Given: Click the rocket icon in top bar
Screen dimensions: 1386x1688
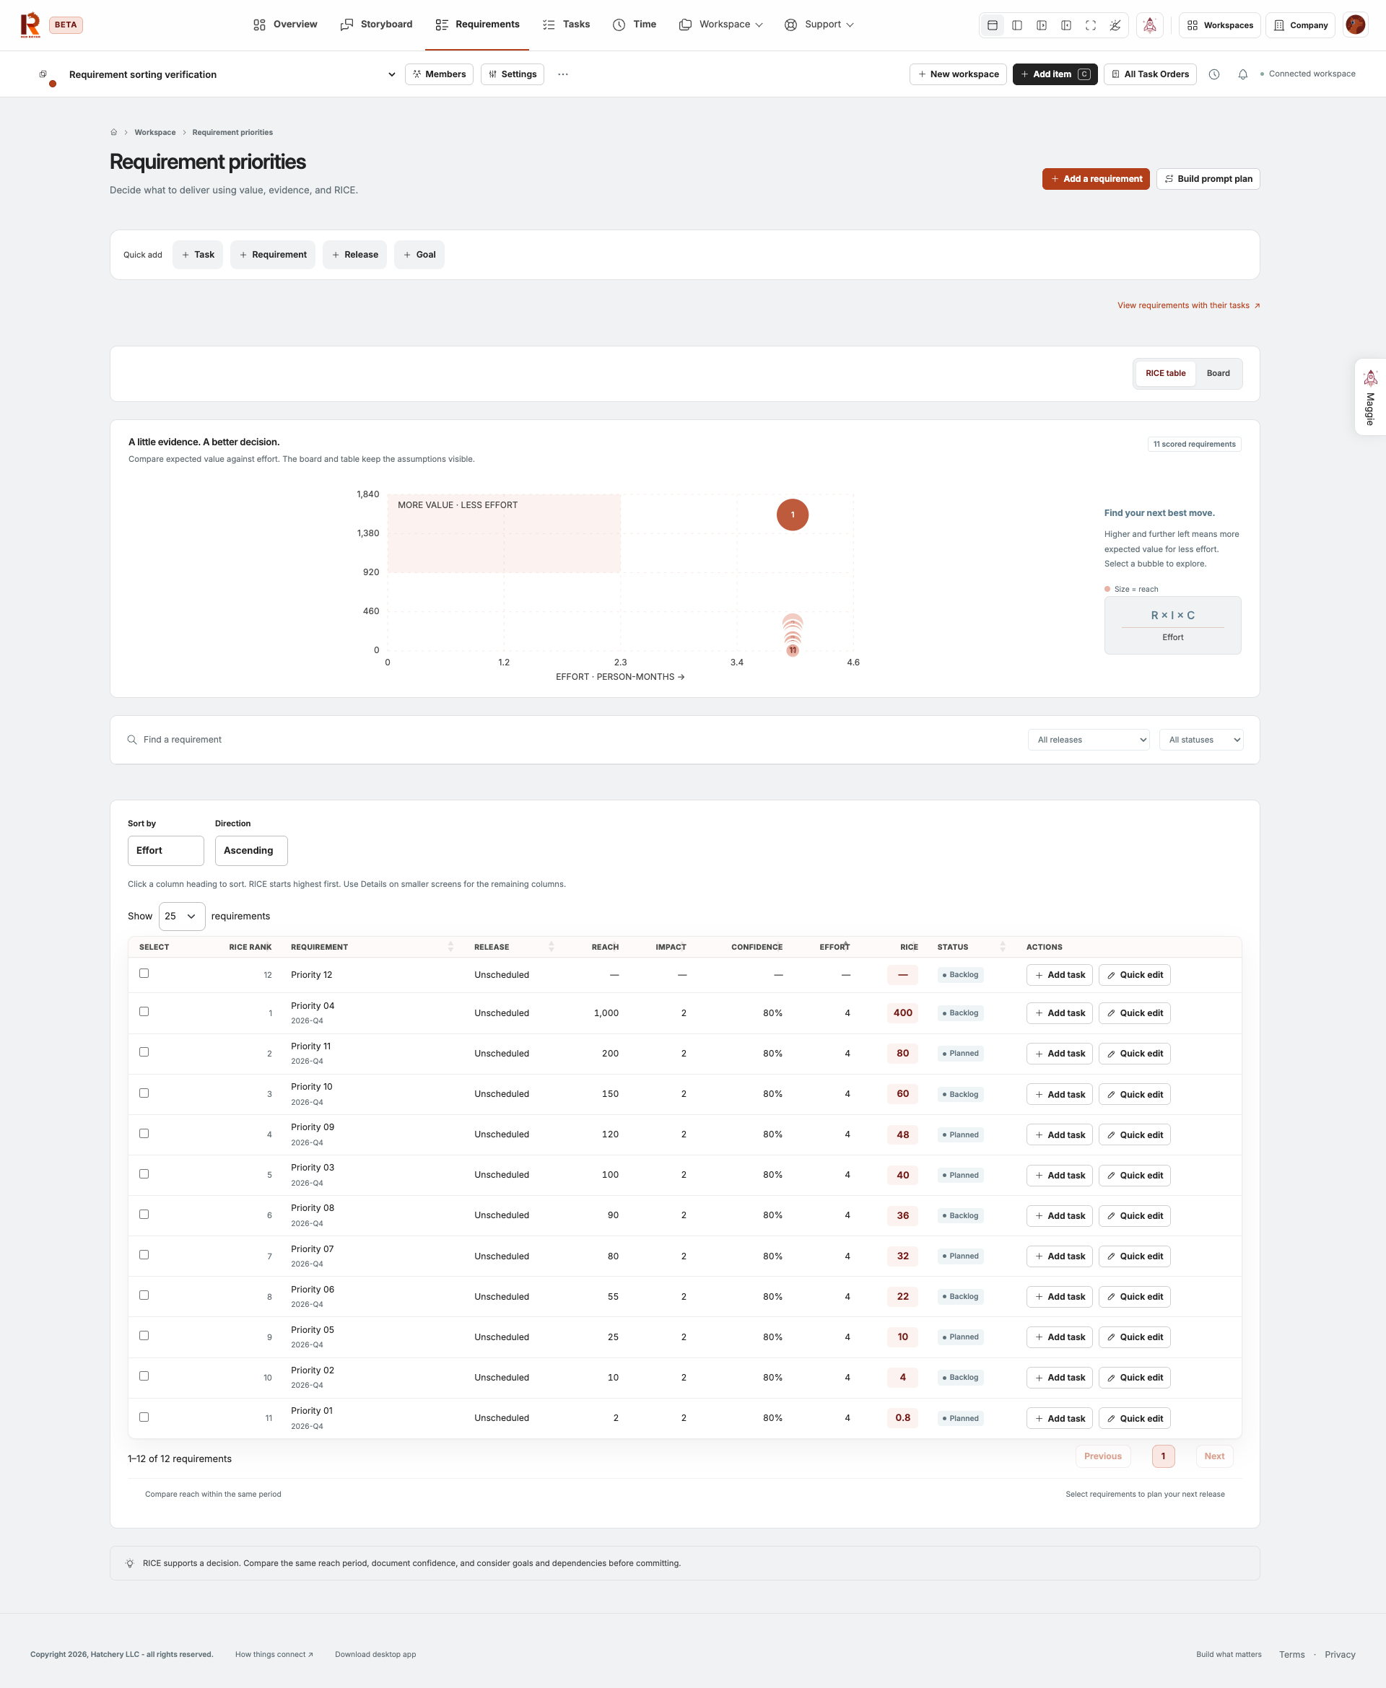Looking at the screenshot, I should 1150,25.
